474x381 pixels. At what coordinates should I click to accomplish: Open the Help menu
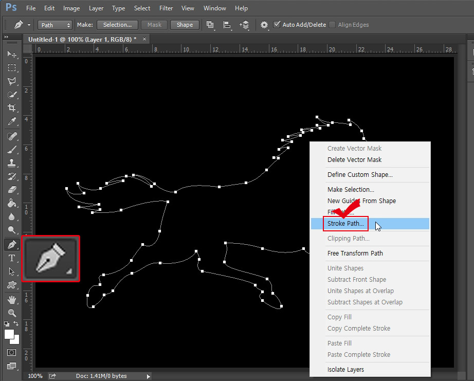tap(241, 8)
